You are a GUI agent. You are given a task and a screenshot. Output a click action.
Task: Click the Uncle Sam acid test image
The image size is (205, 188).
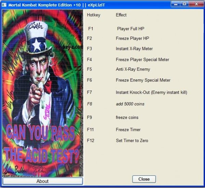pyautogui.click(x=43, y=93)
